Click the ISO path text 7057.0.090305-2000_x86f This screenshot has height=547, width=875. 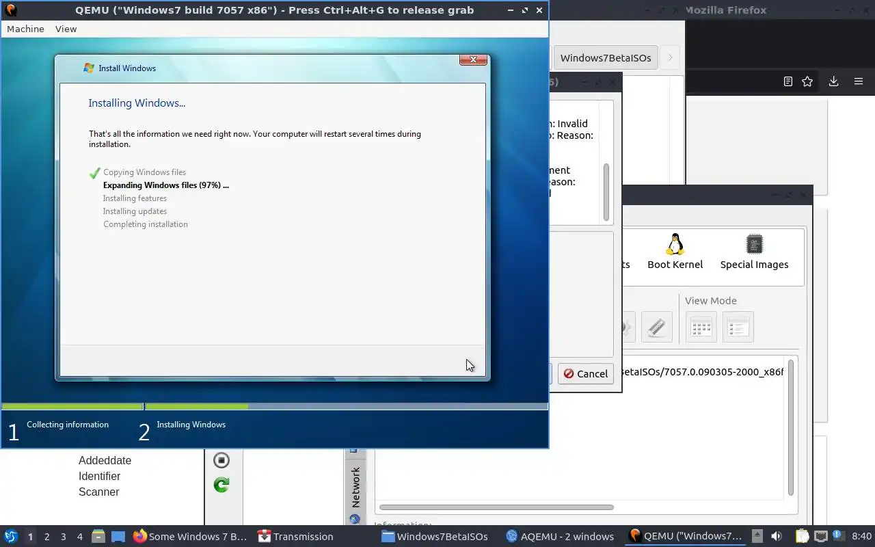pyautogui.click(x=701, y=373)
